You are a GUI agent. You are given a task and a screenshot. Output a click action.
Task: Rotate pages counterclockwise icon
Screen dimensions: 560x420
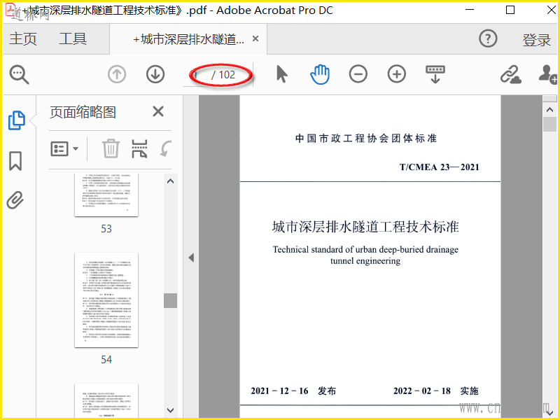(x=165, y=148)
